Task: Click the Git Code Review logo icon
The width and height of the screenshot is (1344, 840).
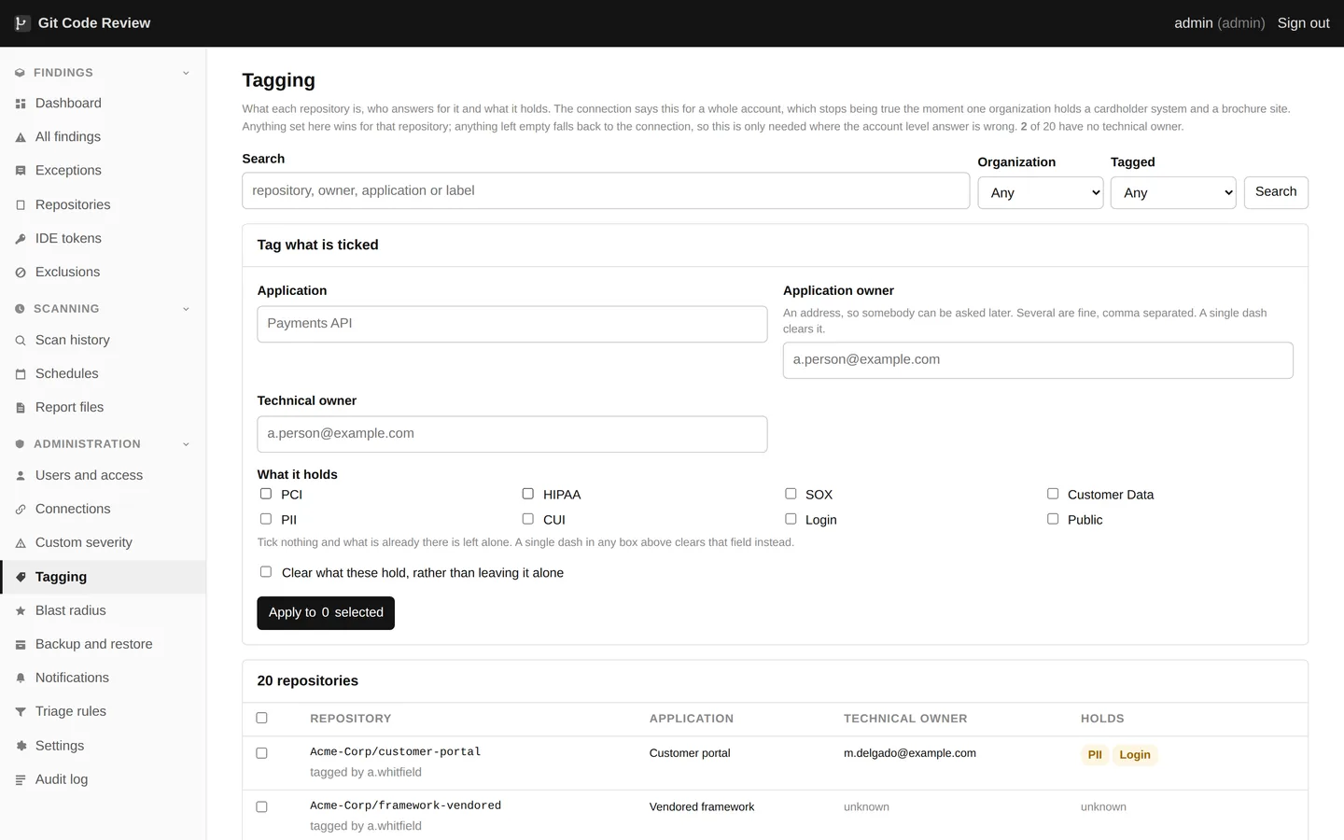Action: [x=22, y=23]
